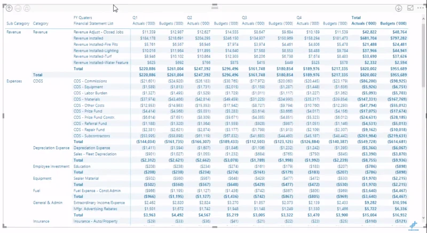Image resolution: width=427 pixels, height=233 pixels.
Task: Click the expand all down one level icon
Action: click(x=26, y=9)
